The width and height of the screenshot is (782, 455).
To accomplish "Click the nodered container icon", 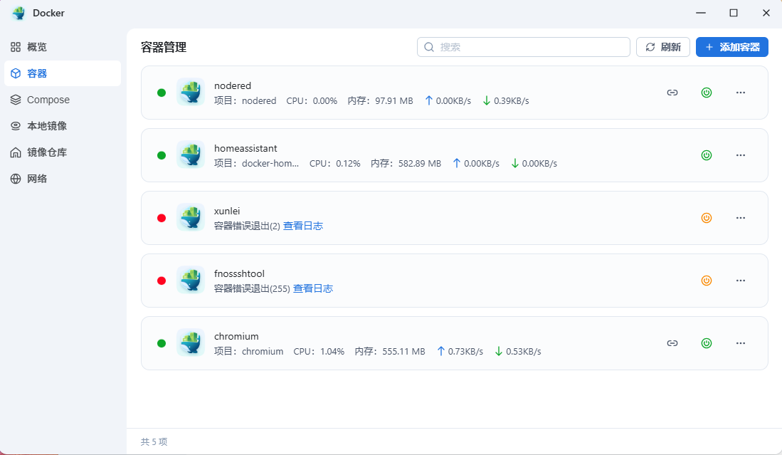I will point(191,92).
